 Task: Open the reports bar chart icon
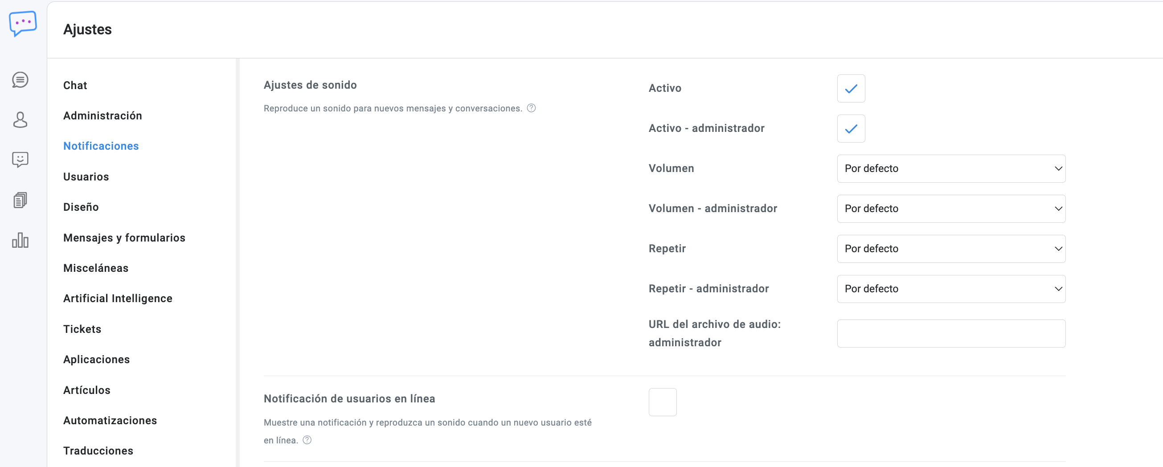click(20, 240)
